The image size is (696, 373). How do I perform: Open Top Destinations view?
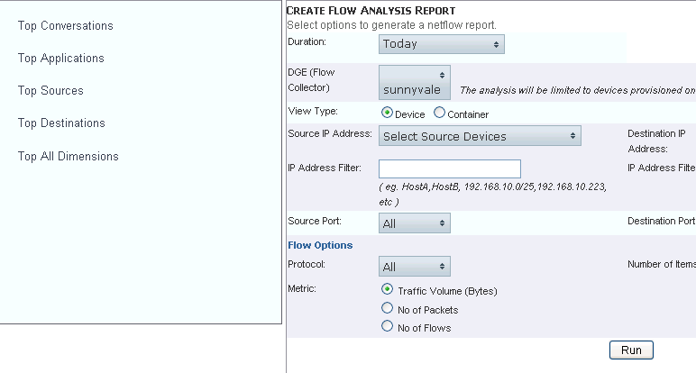point(61,123)
